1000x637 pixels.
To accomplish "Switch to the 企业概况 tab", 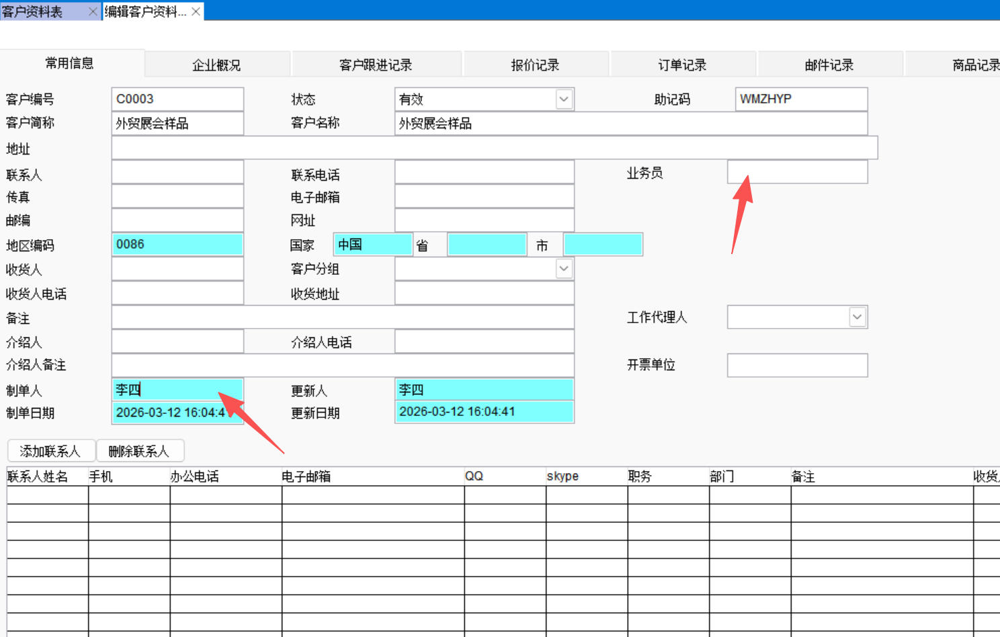I will tap(216, 65).
